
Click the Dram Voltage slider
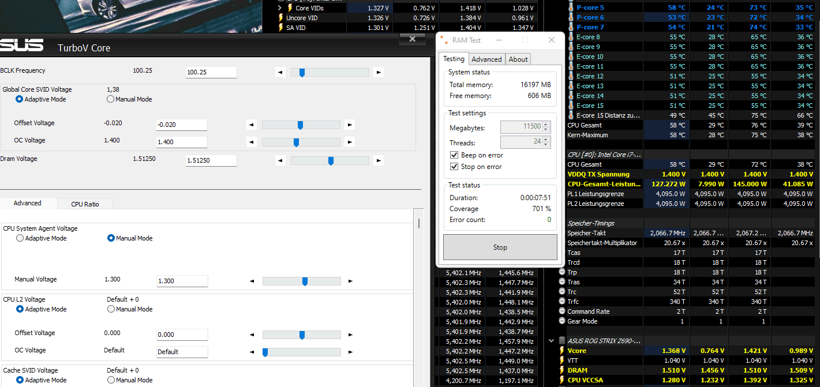[x=330, y=161]
